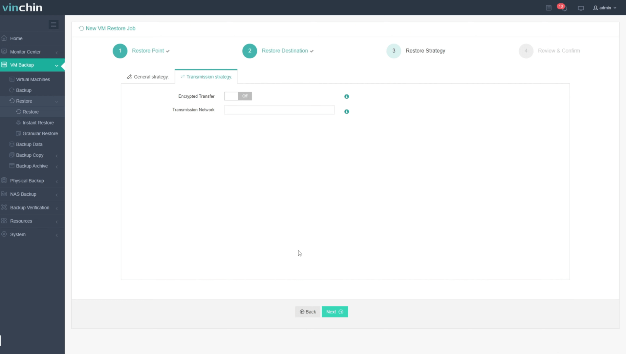
Task: Expand the Physical Backup arrow
Action: coord(57,181)
